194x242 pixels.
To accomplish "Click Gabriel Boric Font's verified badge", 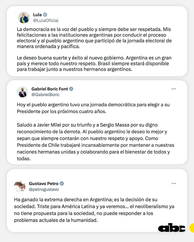I will click(x=71, y=89).
